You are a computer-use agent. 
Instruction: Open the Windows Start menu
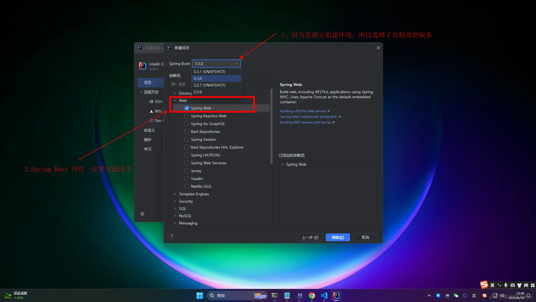point(200,296)
